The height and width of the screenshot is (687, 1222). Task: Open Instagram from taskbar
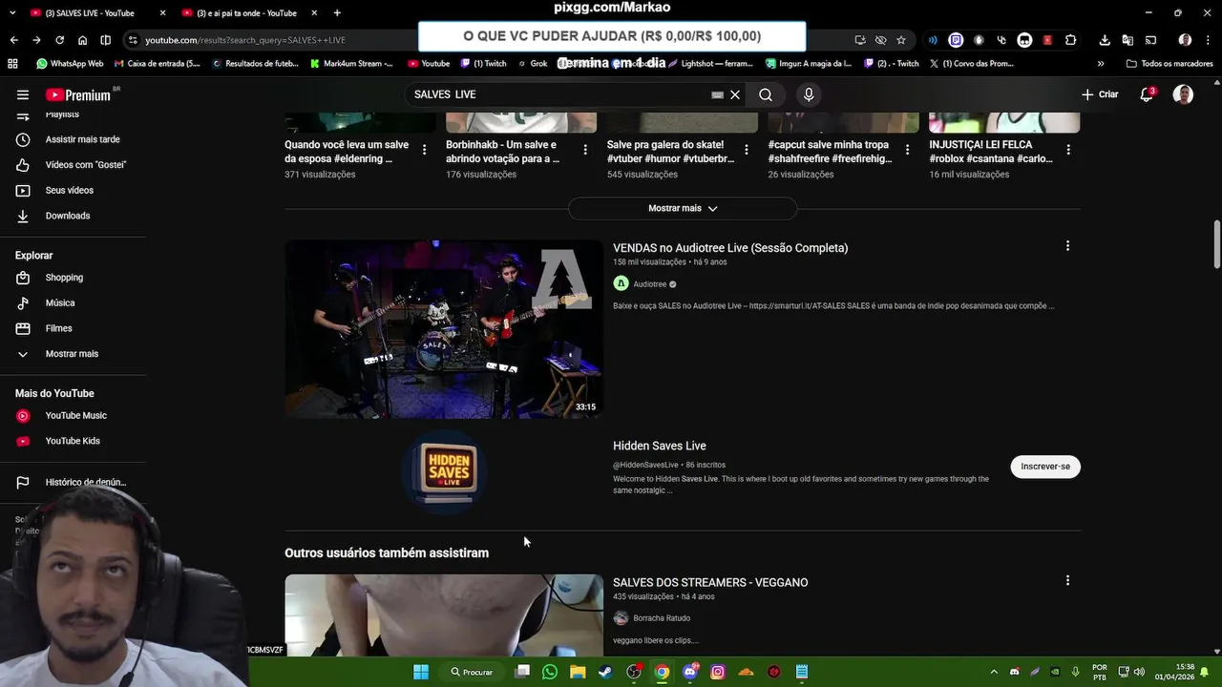(718, 672)
